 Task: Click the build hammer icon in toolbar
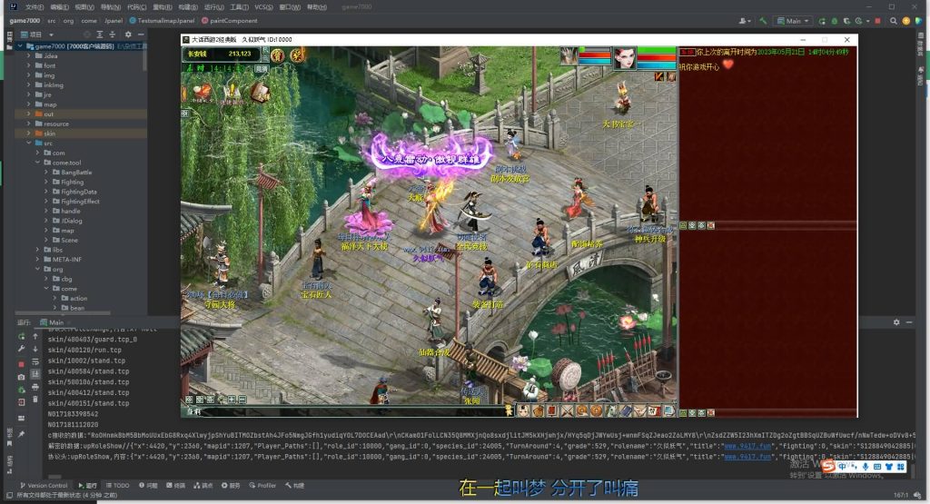pyautogui.click(x=764, y=20)
